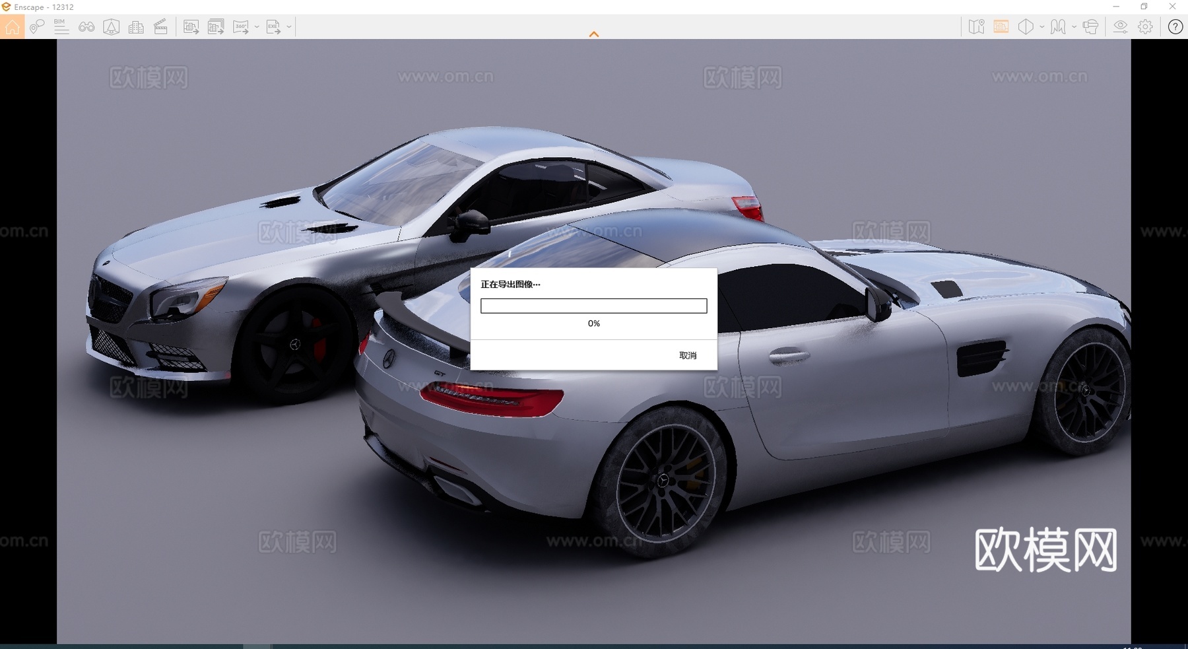
Task: Click the EXE standalone export icon
Action: [x=273, y=27]
